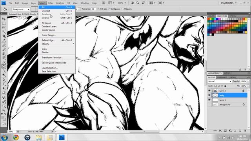Switch to the Color tab

point(211,16)
